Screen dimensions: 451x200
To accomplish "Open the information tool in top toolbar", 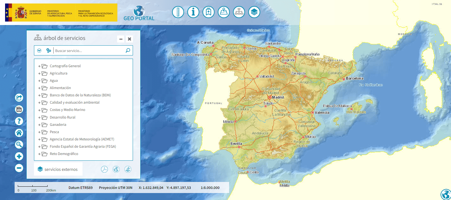I will [x=193, y=12].
